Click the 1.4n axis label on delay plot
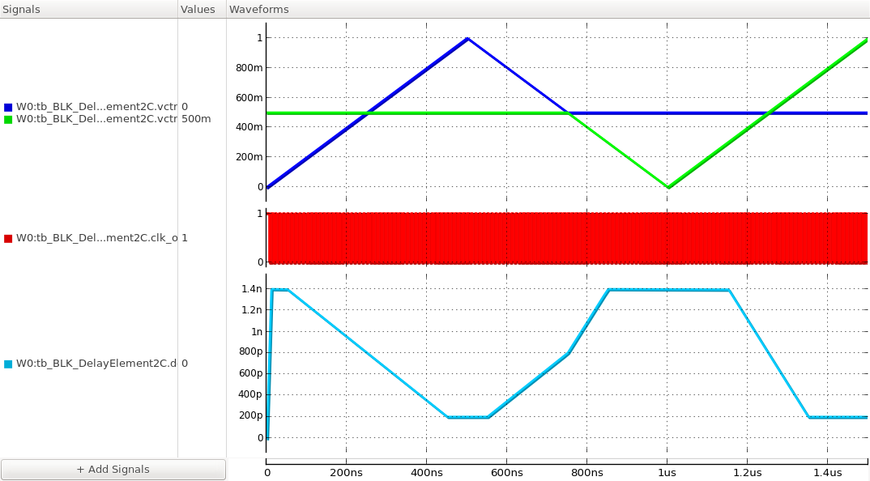870x481 pixels. 251,287
